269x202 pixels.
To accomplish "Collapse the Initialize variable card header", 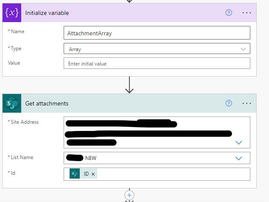I will pyautogui.click(x=129, y=13).
